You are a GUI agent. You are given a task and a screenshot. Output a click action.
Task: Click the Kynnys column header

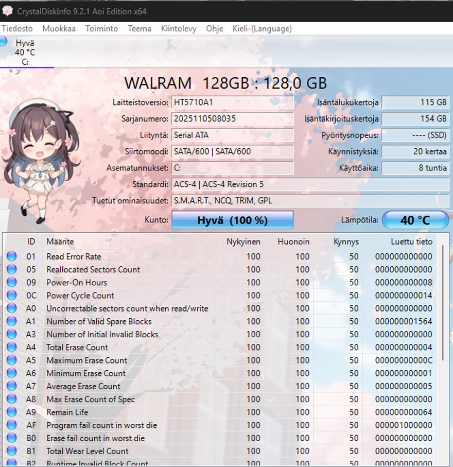pos(346,241)
